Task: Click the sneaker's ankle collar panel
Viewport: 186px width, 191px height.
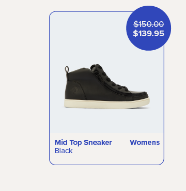Action: (80, 75)
